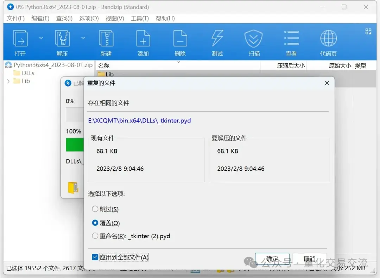The image size is (380, 278).
Task: Select the Skip (跳过) radio option
Action: [95, 209]
